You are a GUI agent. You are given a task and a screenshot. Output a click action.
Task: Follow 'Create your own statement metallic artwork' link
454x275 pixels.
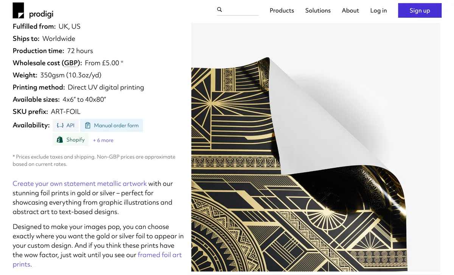tap(80, 184)
